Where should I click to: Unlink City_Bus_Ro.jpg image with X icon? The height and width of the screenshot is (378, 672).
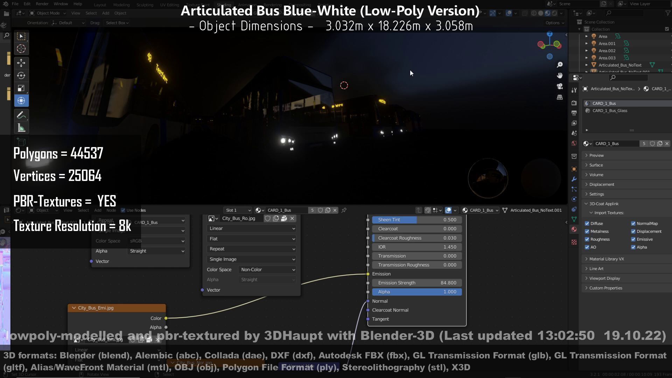[292, 218]
